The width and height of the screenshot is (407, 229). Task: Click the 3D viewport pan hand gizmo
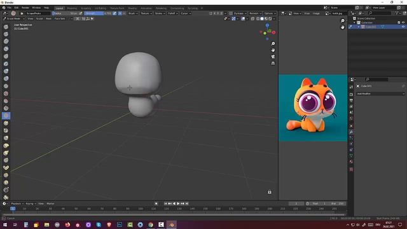click(273, 50)
